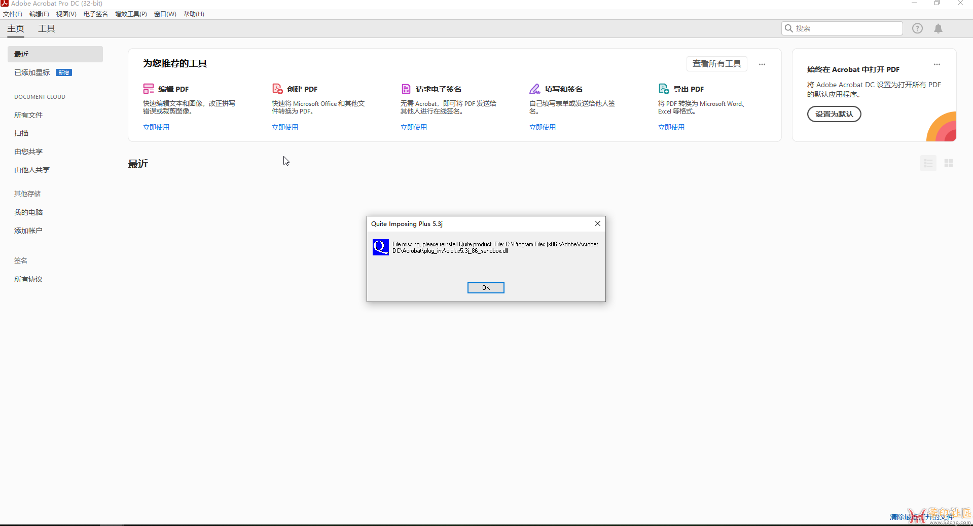This screenshot has height=526, width=973.
Task: Click the Quite Imposing Q logo icon
Action: click(381, 247)
